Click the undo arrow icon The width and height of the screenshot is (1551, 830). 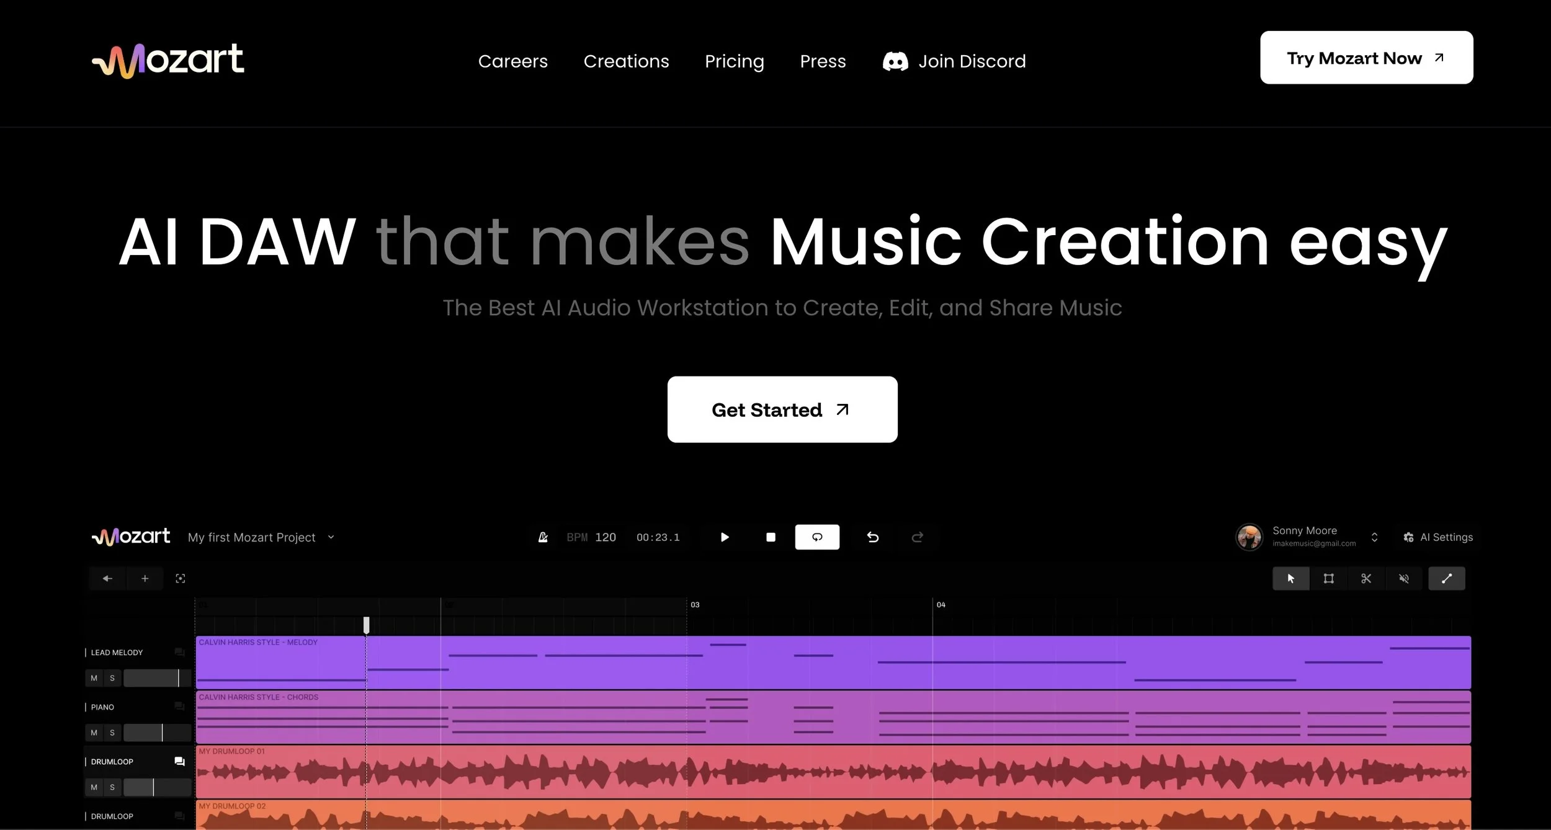click(x=873, y=537)
